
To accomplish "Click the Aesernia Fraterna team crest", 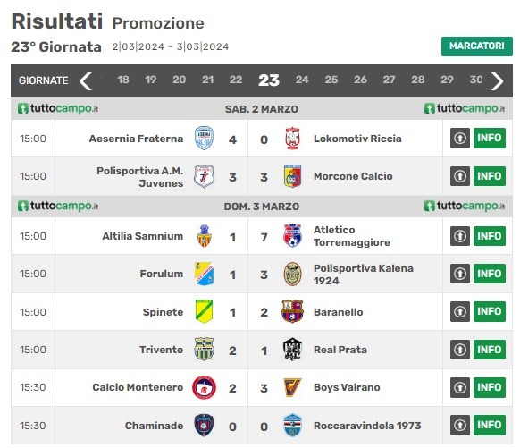I will click(x=204, y=138).
